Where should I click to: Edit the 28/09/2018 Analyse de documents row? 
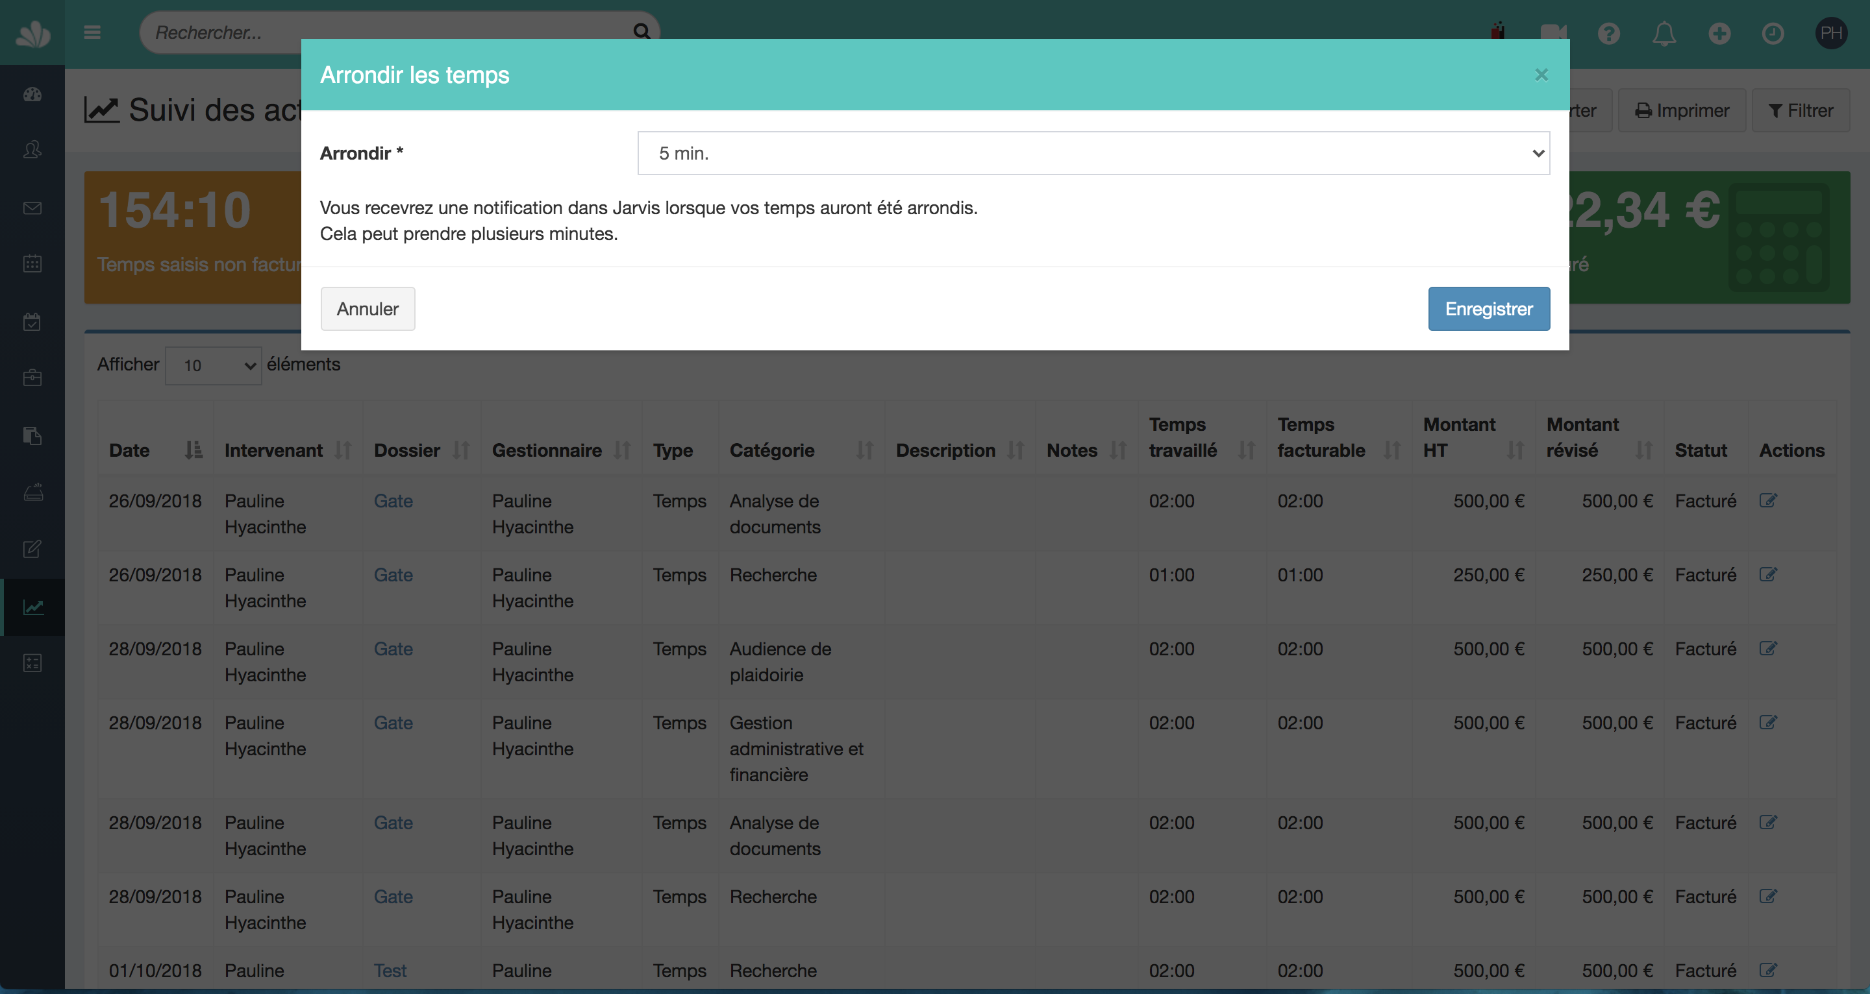(1768, 823)
